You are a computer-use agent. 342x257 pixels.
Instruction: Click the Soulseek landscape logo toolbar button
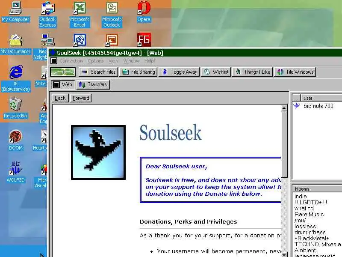pyautogui.click(x=63, y=72)
